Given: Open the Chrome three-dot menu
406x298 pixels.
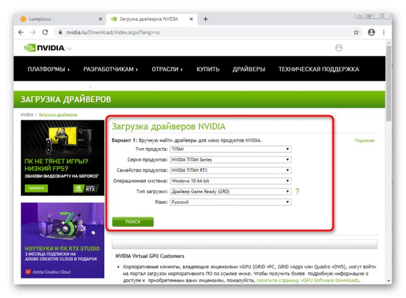Looking at the screenshot, I should coord(384,32).
